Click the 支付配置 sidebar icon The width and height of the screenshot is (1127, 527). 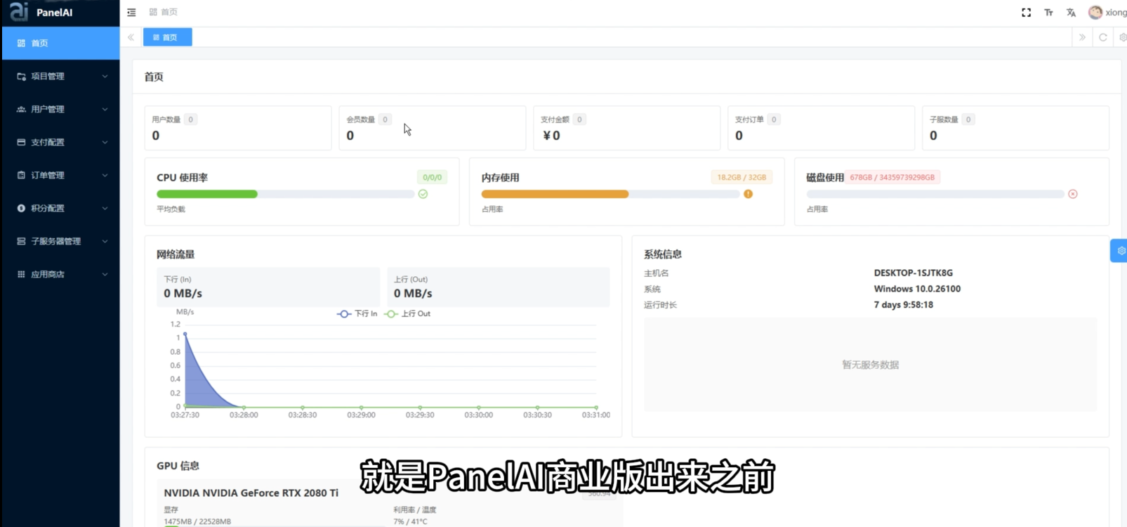pos(21,142)
